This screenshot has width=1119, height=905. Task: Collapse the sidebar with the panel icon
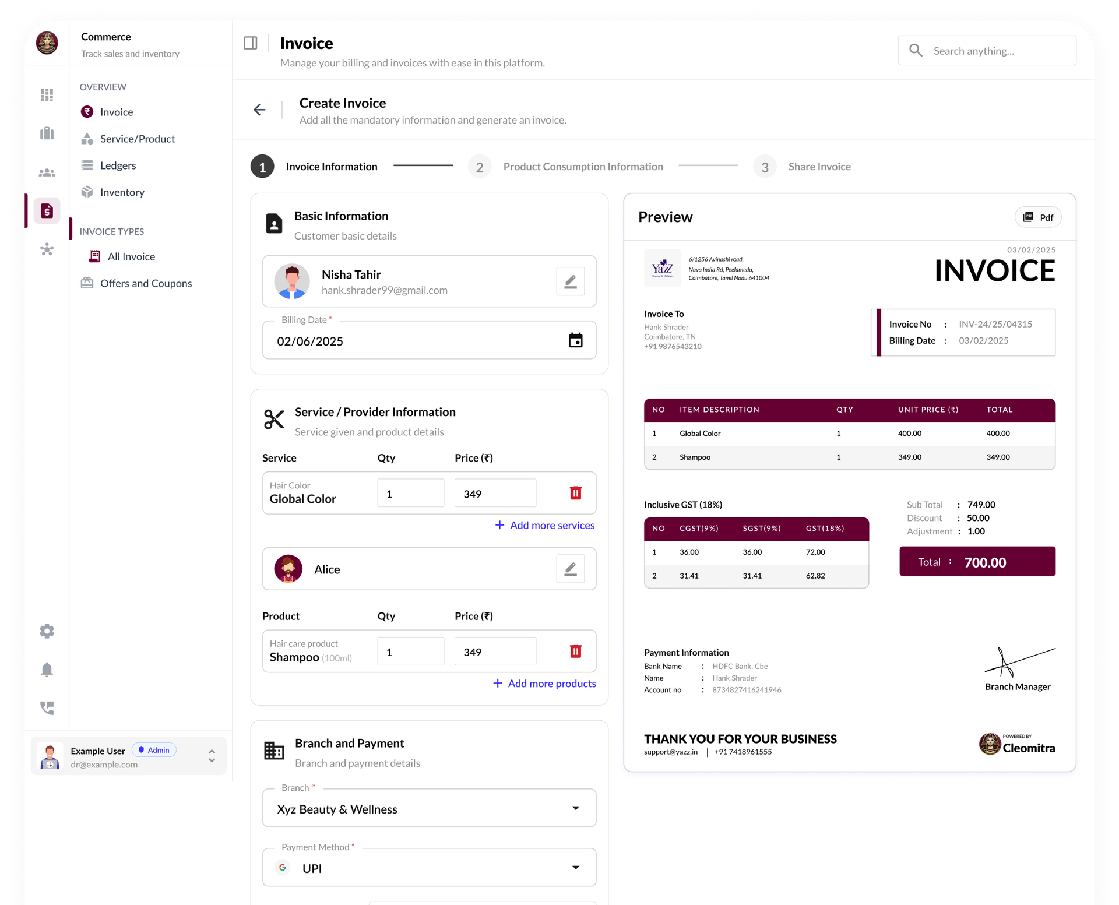[251, 42]
